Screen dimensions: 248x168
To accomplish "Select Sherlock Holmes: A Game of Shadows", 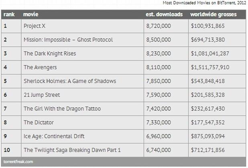I will pos(70,81).
